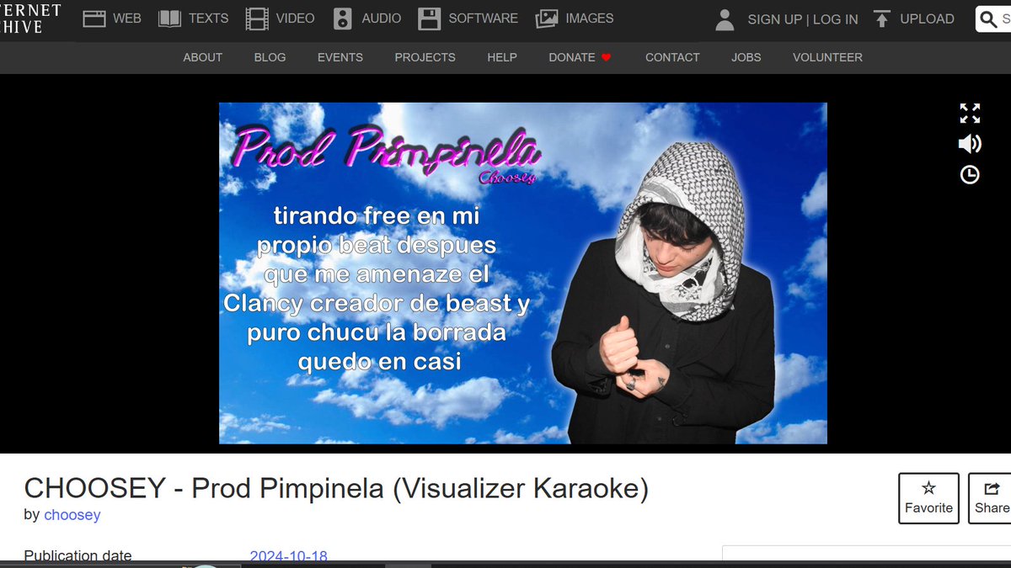This screenshot has height=568, width=1011.
Task: Click the 2024-10-18 publication date link
Action: coord(289,556)
